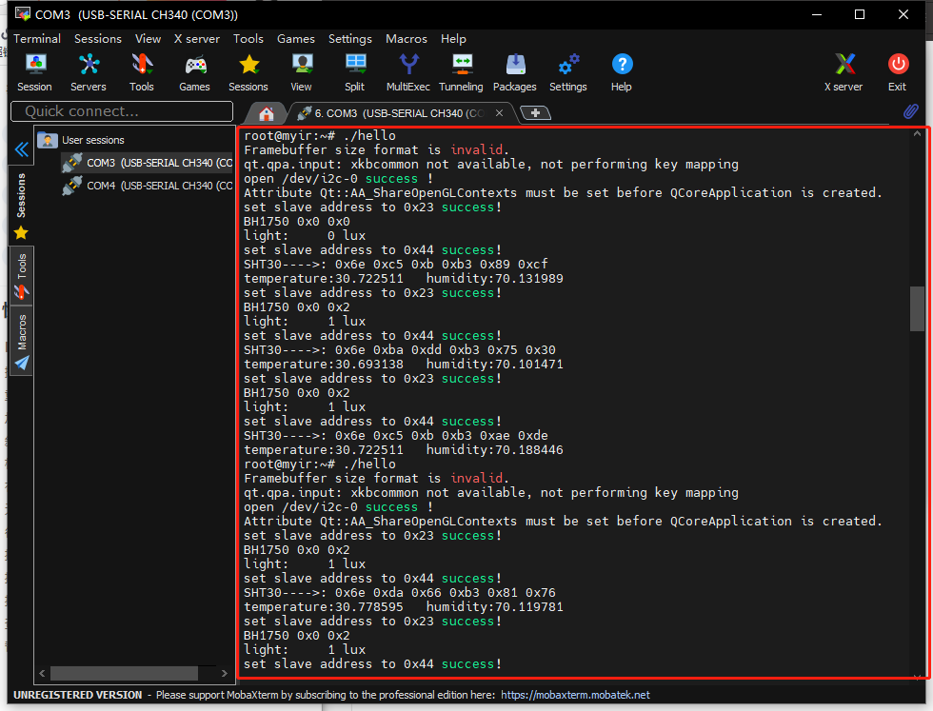Click the terminal vertical scrollbar thumb

[916, 308]
